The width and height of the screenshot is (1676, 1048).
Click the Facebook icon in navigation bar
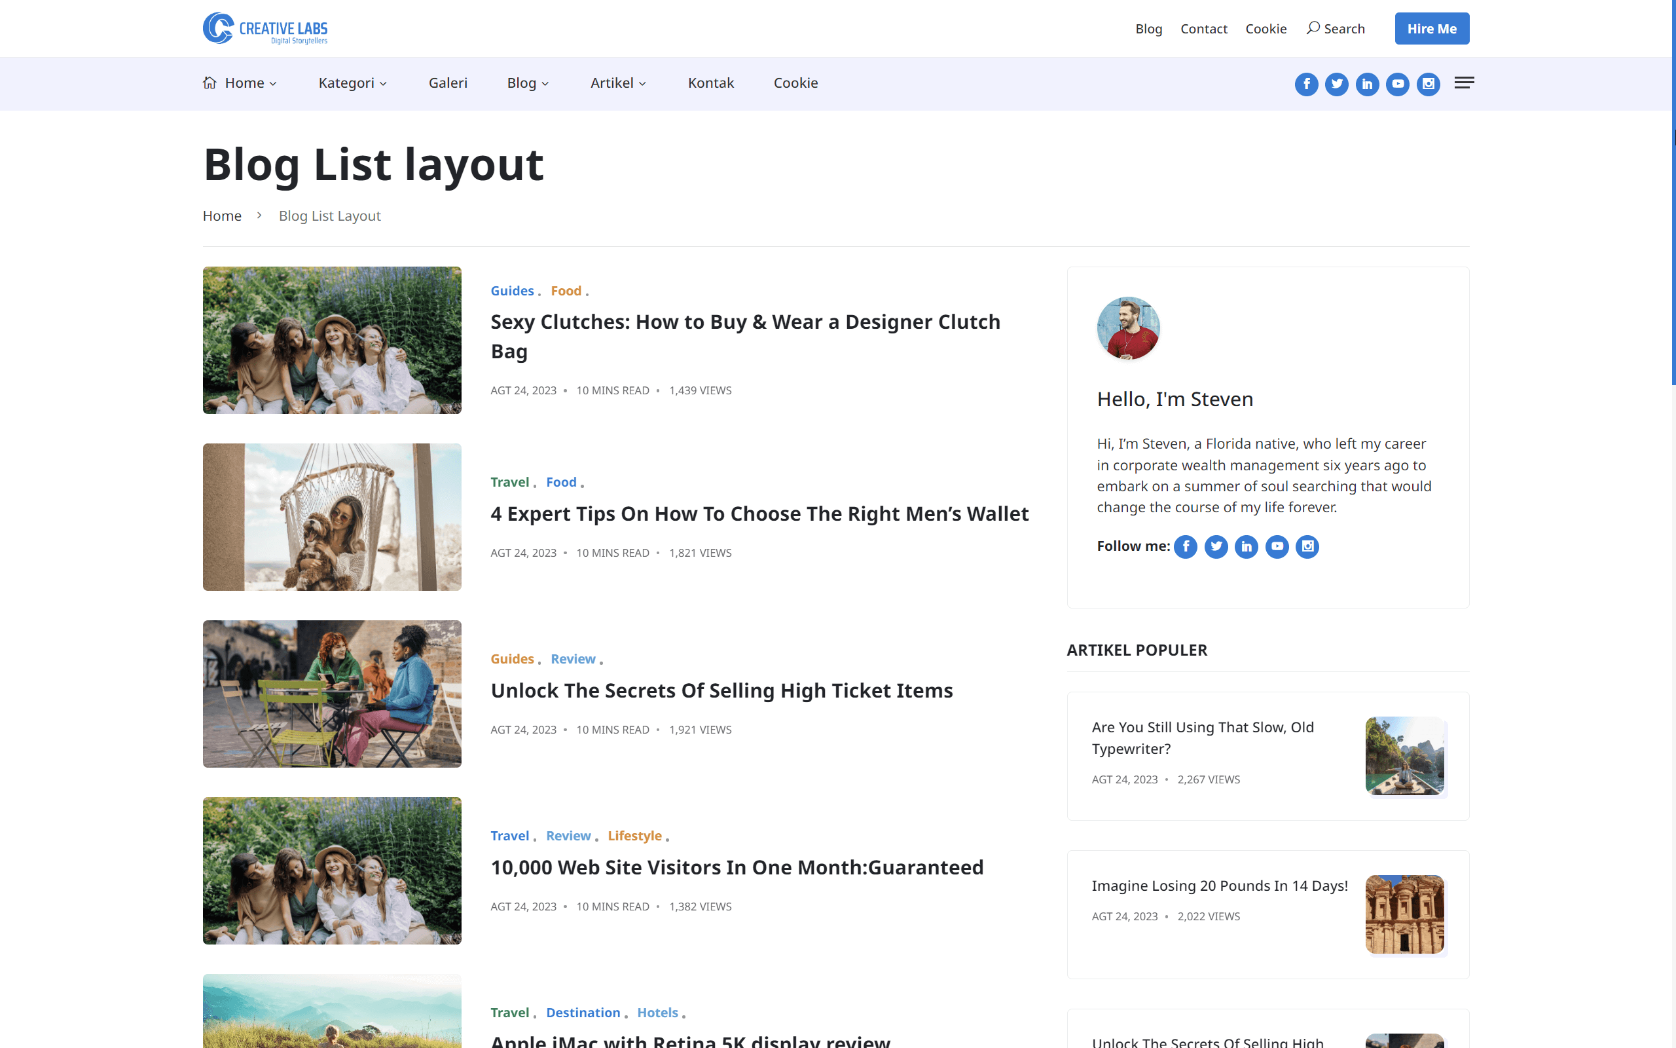pyautogui.click(x=1306, y=84)
